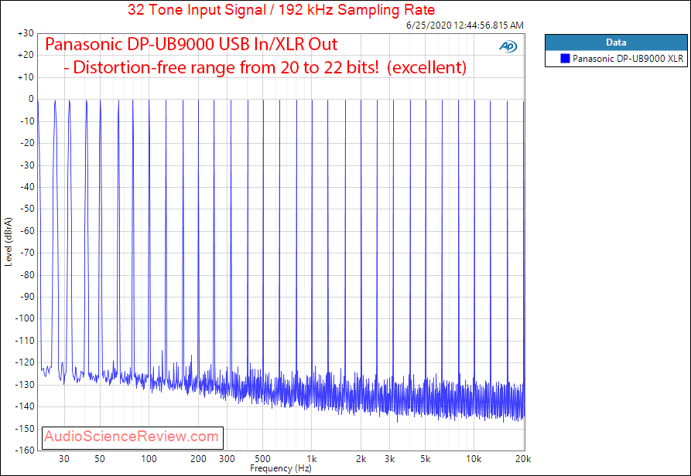Click the AP logo icon in the chart

(508, 46)
